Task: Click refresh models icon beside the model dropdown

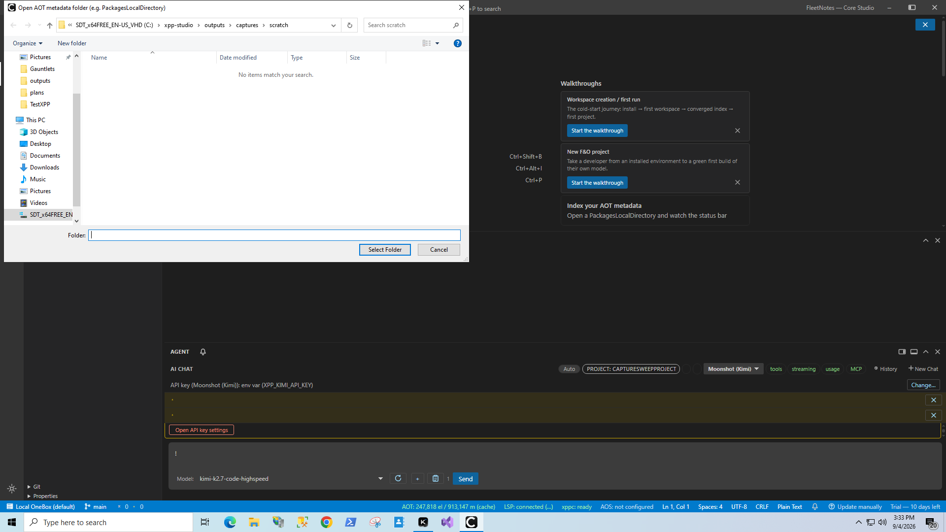Action: coord(398,478)
